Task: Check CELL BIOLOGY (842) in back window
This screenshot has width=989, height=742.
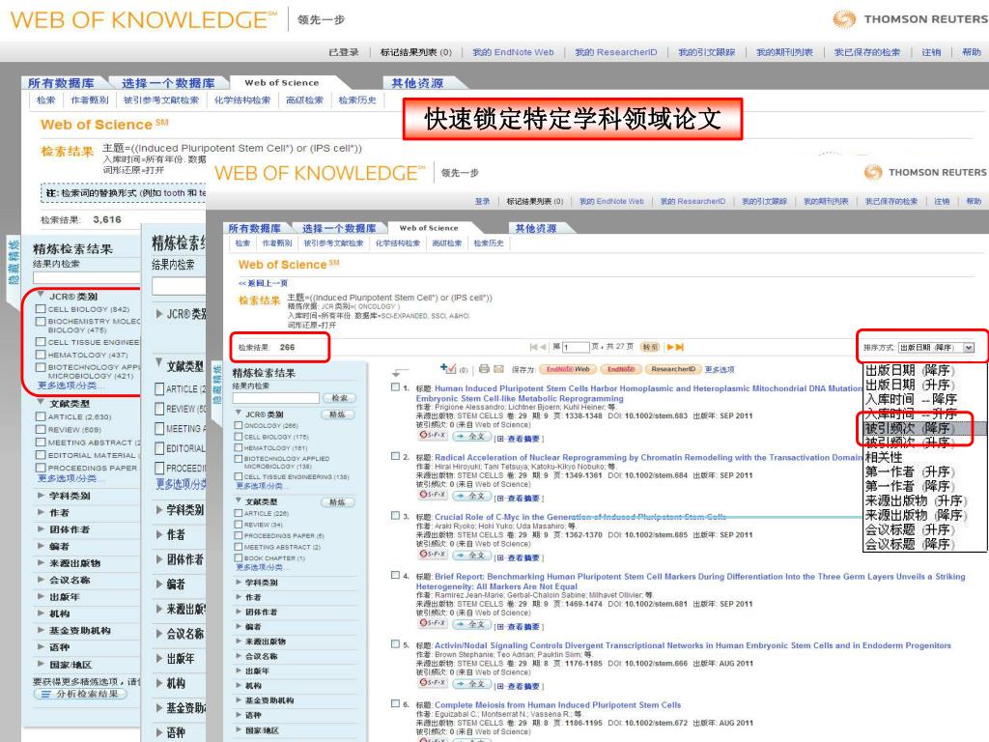Action: tap(41, 309)
